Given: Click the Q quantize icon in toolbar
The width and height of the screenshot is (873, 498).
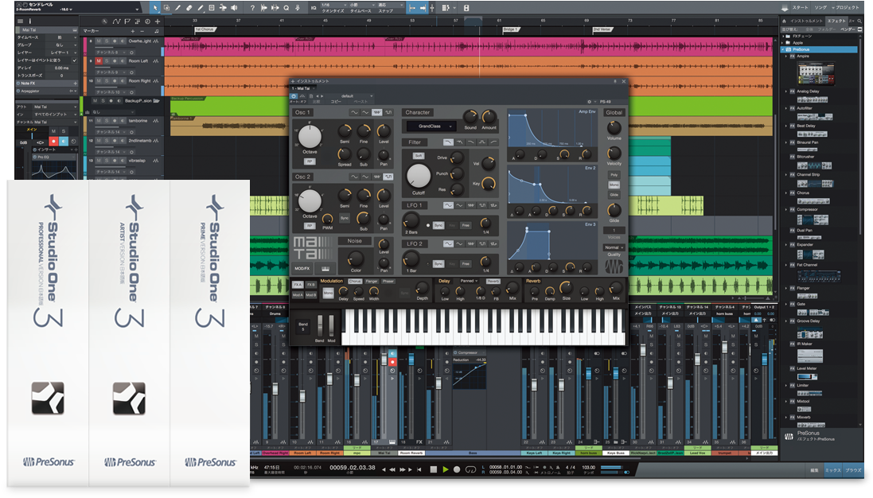Looking at the screenshot, I should [286, 8].
